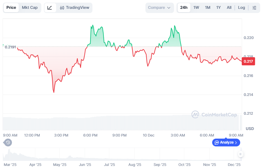Click the Analyze button
Image resolution: width=262 pixels, height=168 pixels.
[x=226, y=143]
